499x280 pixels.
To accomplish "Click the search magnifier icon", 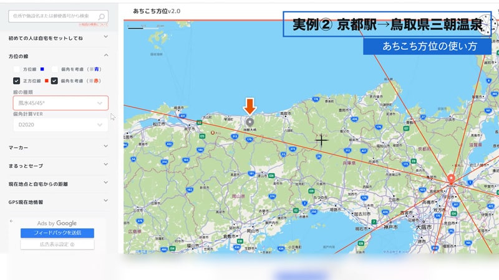I will 102,17.
